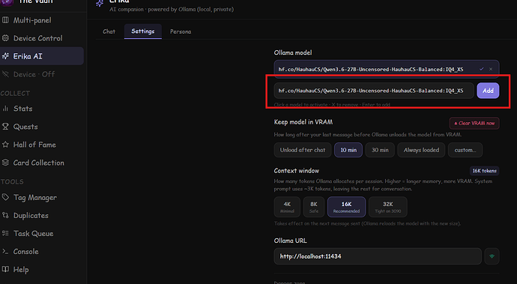
Task: Click the Device off wifi-slash icon
Action: [x=5, y=74]
